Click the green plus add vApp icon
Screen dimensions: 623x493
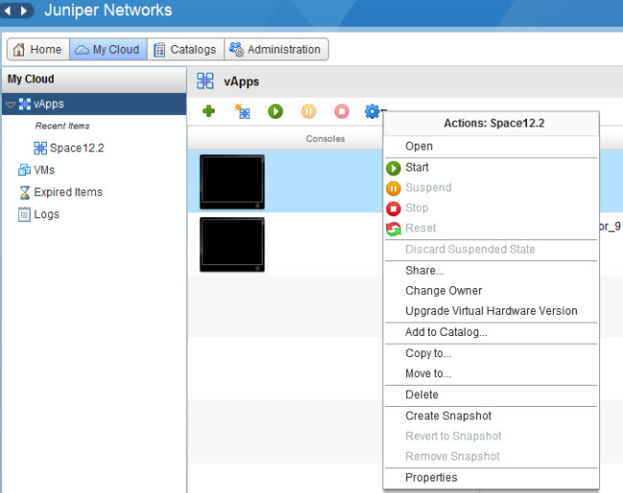[209, 111]
